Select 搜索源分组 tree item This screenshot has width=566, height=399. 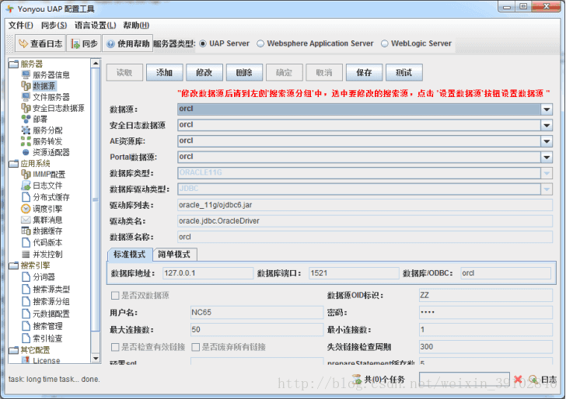click(x=51, y=301)
